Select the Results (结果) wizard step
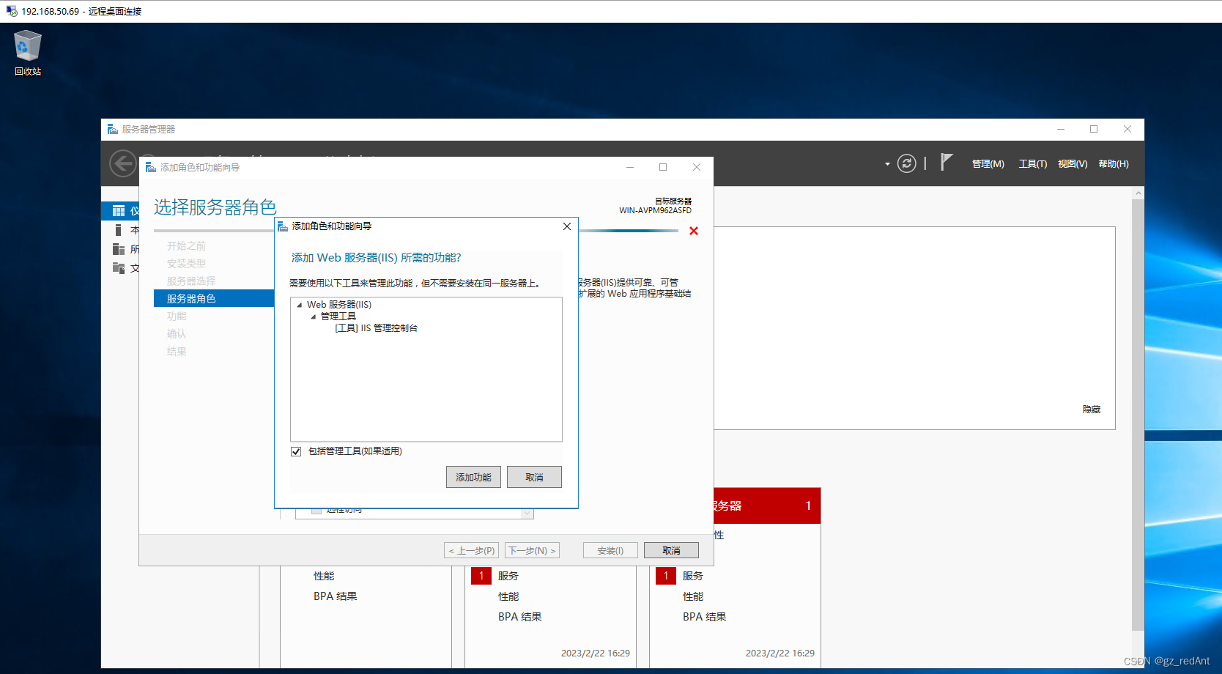Screen dimensions: 1222x674 pos(177,352)
